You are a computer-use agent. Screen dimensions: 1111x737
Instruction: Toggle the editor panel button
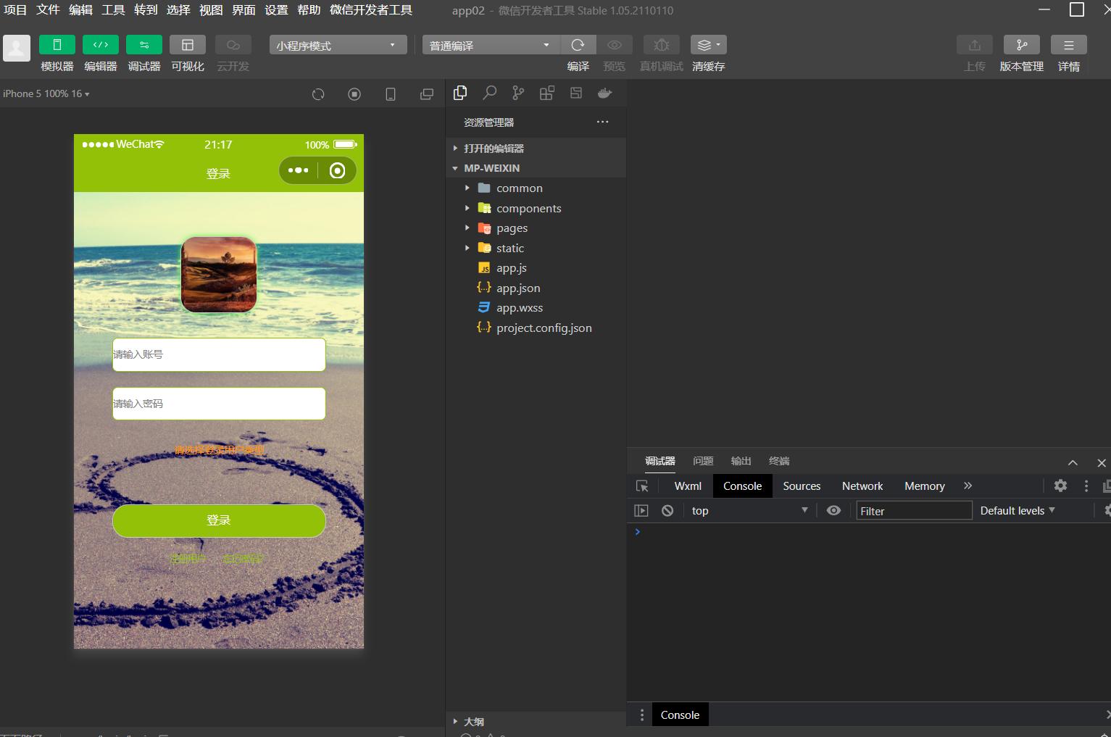click(x=100, y=45)
